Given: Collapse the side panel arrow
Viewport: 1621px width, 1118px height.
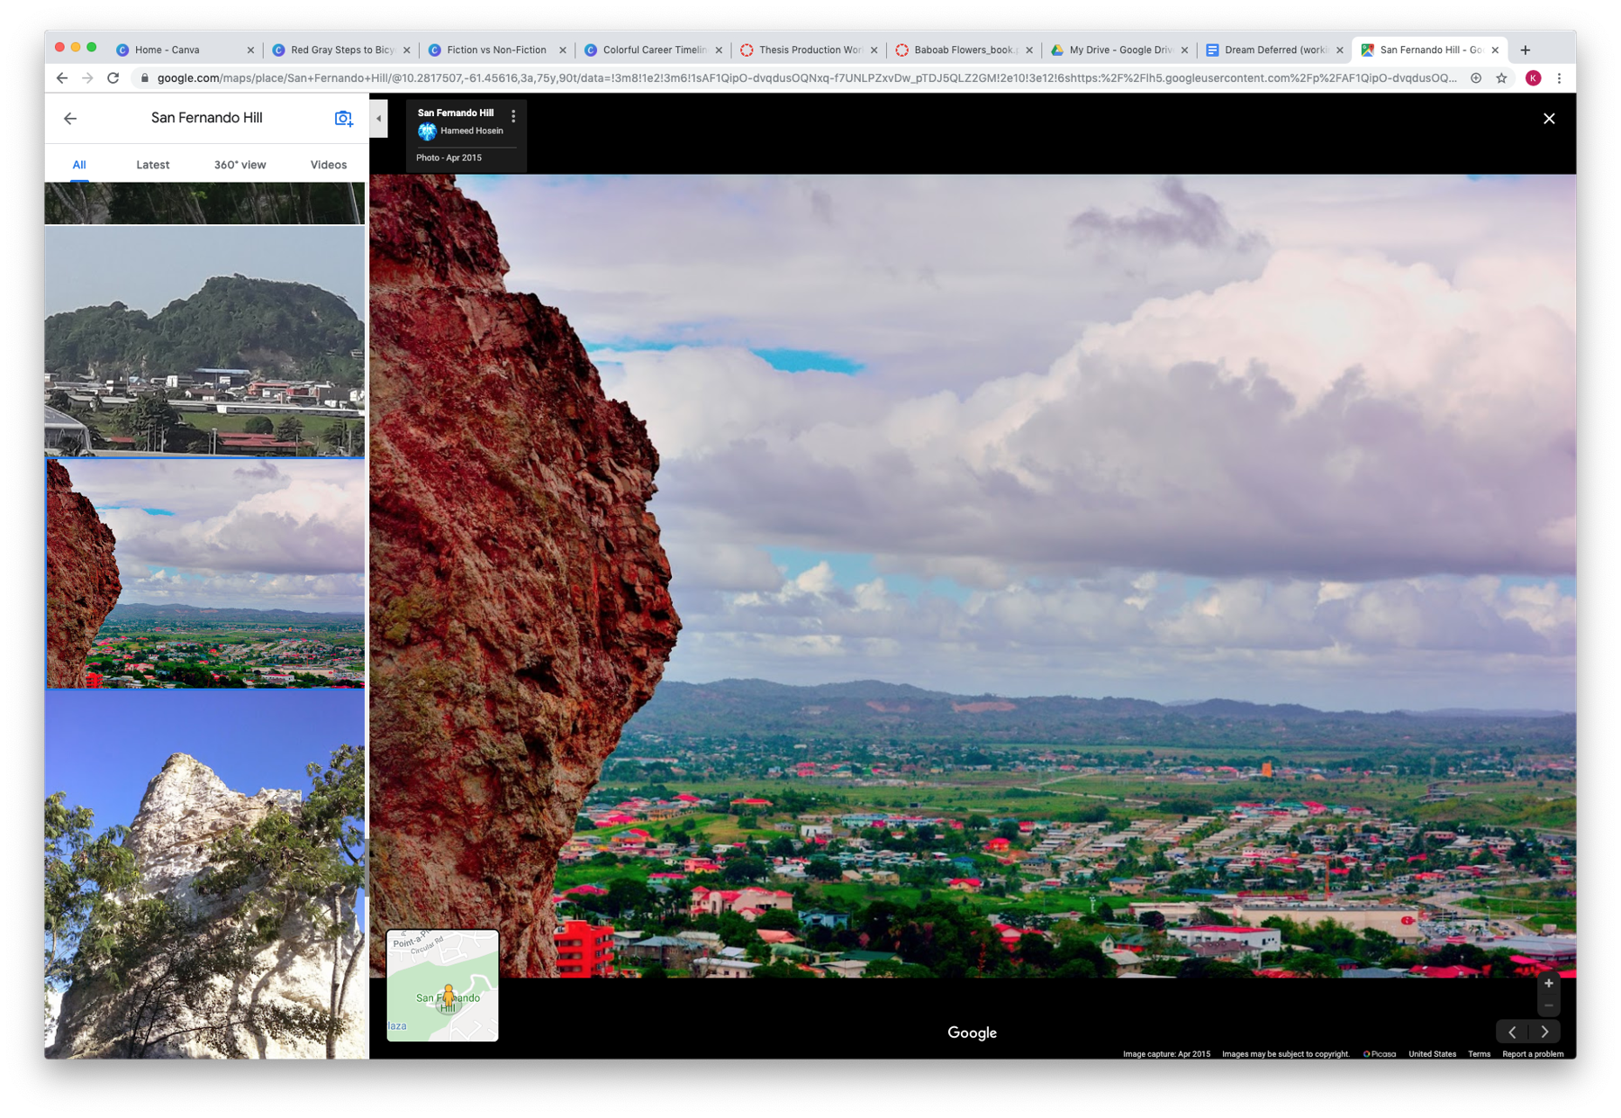Looking at the screenshot, I should pyautogui.click(x=379, y=119).
